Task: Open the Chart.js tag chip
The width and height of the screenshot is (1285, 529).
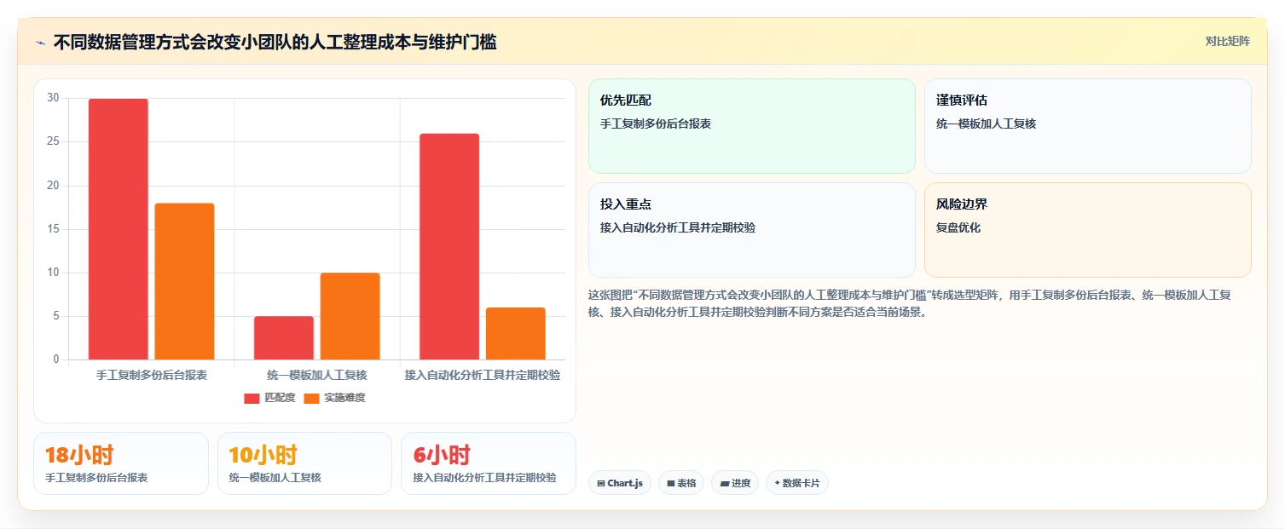Action: click(x=620, y=483)
